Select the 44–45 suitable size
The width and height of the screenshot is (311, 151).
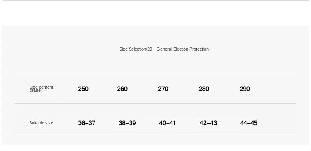pos(249,123)
